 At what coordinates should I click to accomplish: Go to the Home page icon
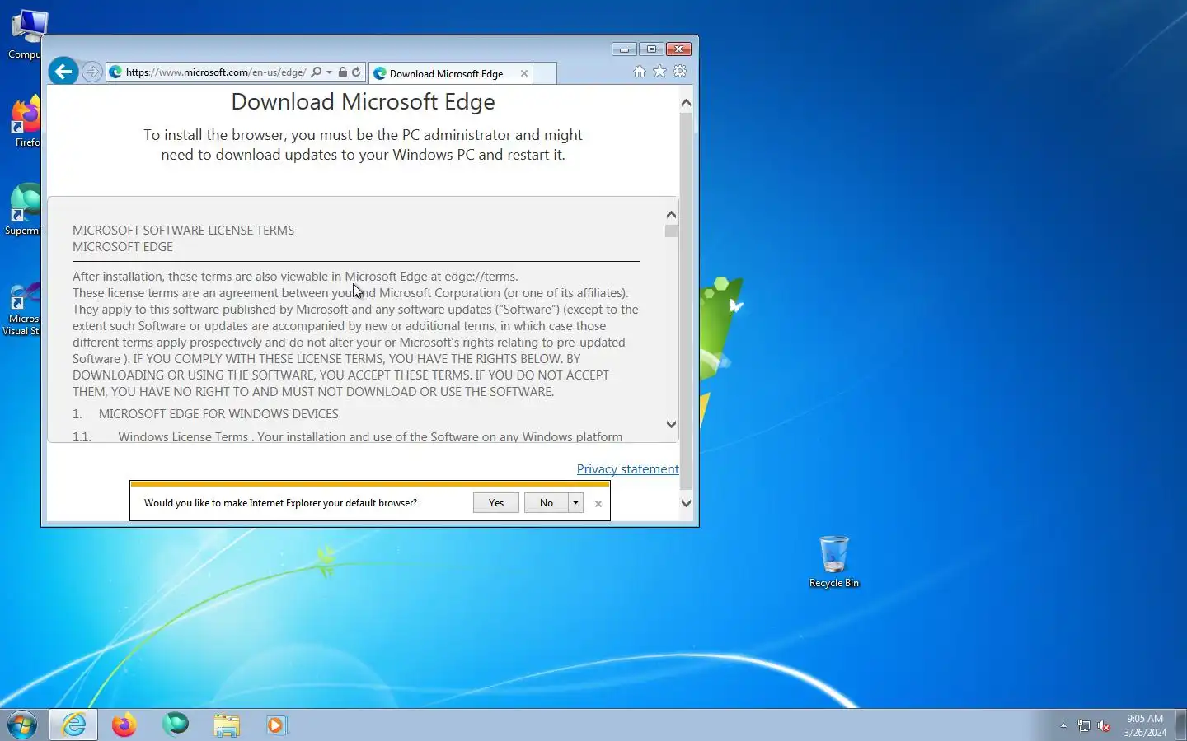pos(640,71)
